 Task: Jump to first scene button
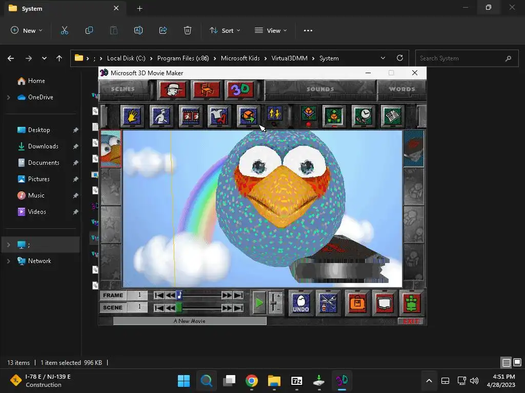point(159,308)
